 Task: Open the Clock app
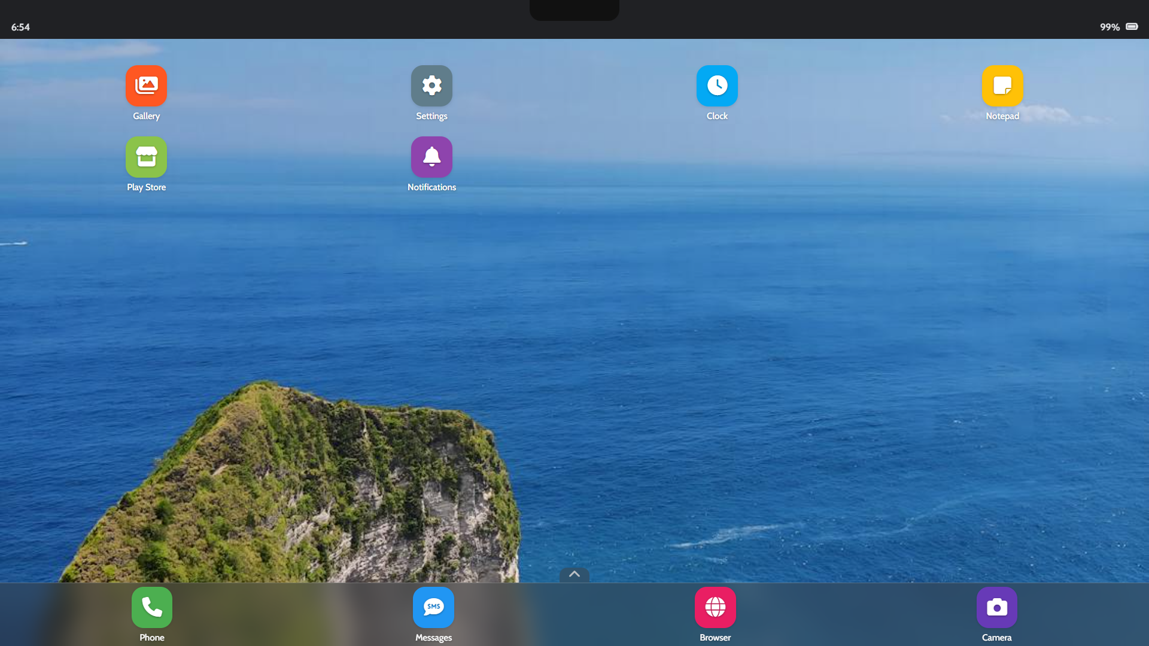pyautogui.click(x=717, y=86)
